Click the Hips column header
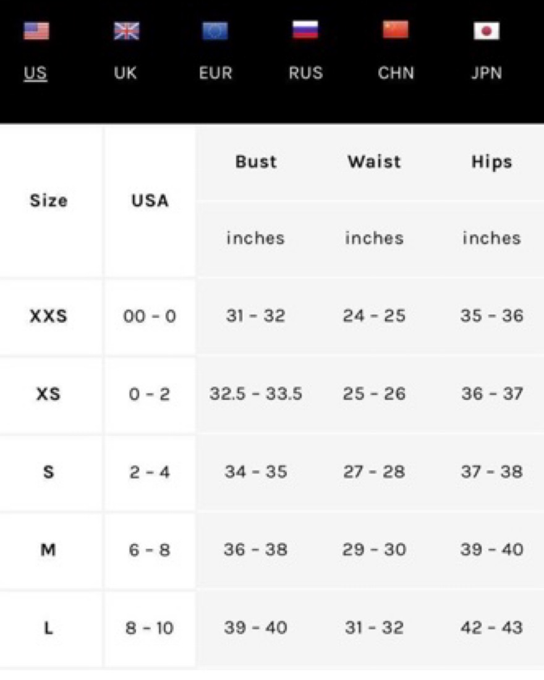Screen dimensions: 544x680 (x=492, y=162)
